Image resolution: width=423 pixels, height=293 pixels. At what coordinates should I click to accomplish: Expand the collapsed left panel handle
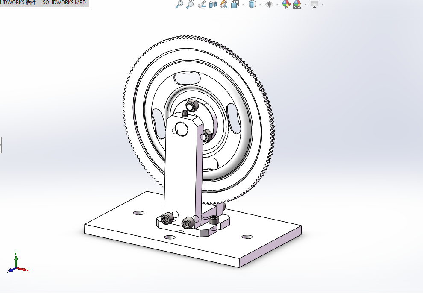[x=1, y=145]
